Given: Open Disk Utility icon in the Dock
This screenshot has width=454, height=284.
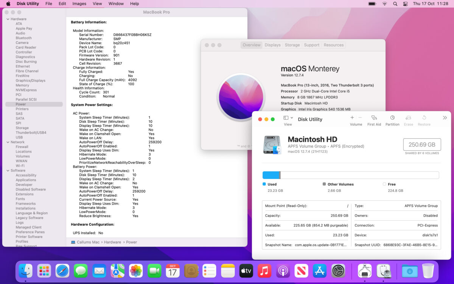Looking at the screenshot, I should point(383,271).
